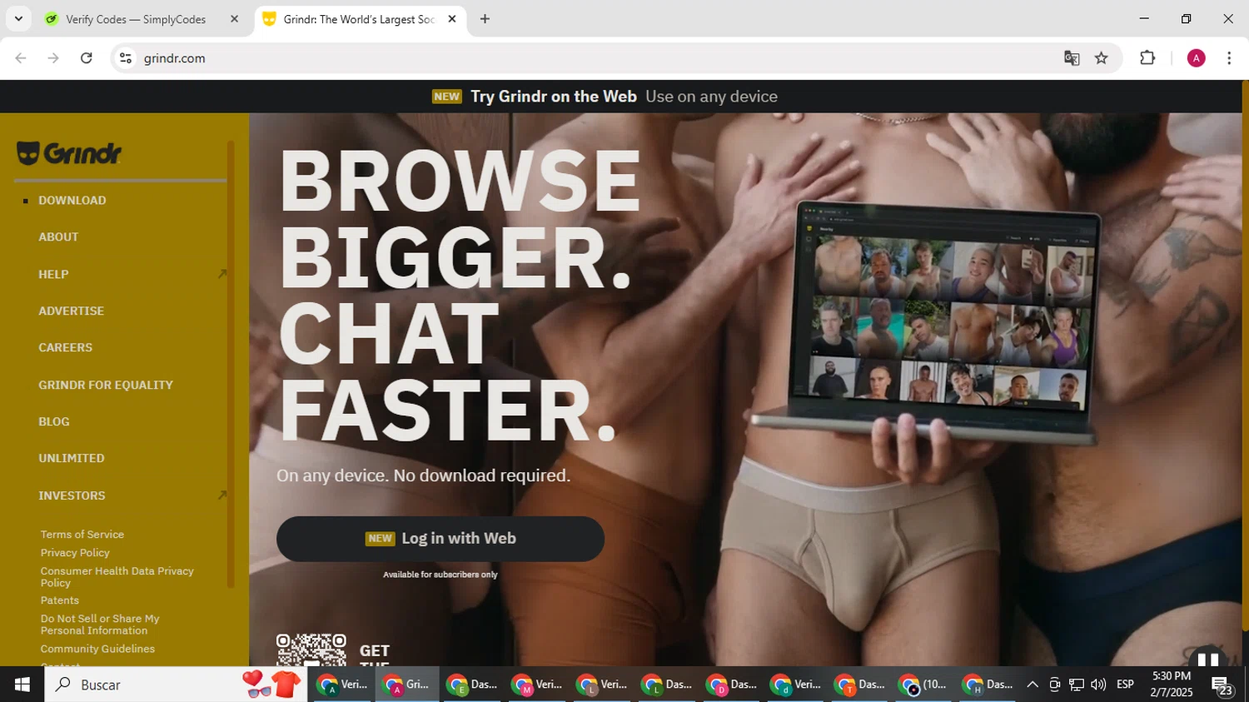Viewport: 1249px width, 702px height.
Task: Open Do Not Sell or Share link
Action: coord(100,625)
